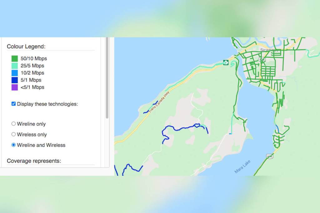Select Wireline and Wireless radio button
Screen dimensions: 320x213
pyautogui.click(x=13, y=145)
